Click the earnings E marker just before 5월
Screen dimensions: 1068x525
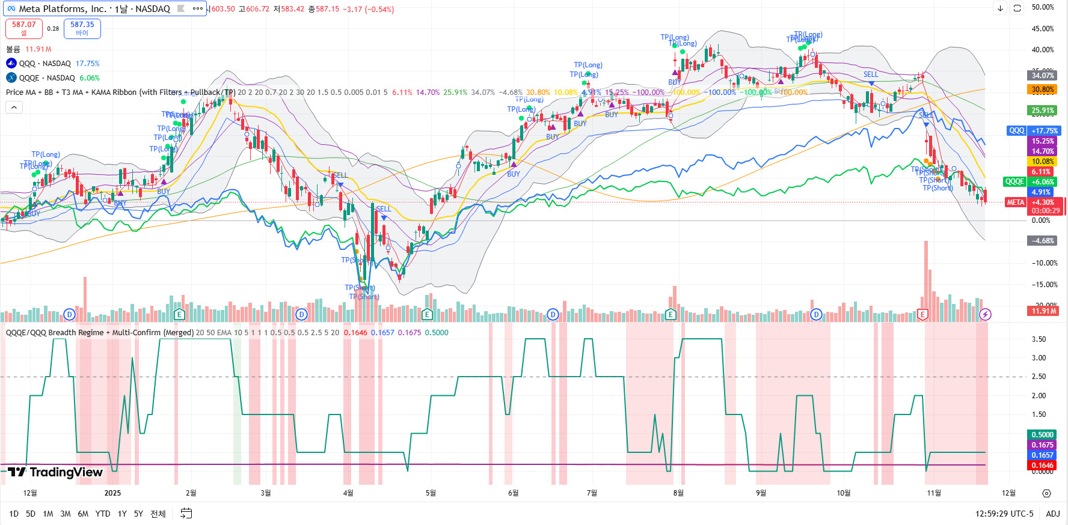(x=427, y=314)
